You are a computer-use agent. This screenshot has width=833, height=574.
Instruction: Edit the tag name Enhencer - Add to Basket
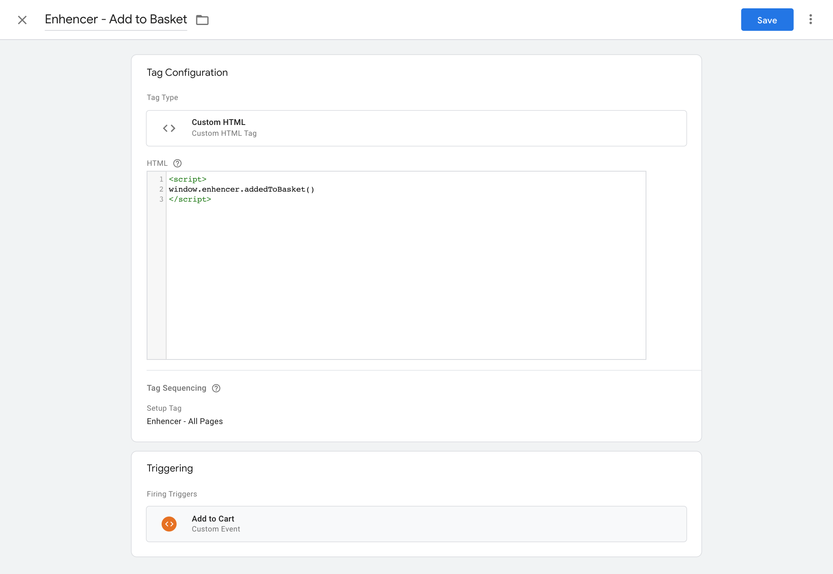click(x=116, y=20)
